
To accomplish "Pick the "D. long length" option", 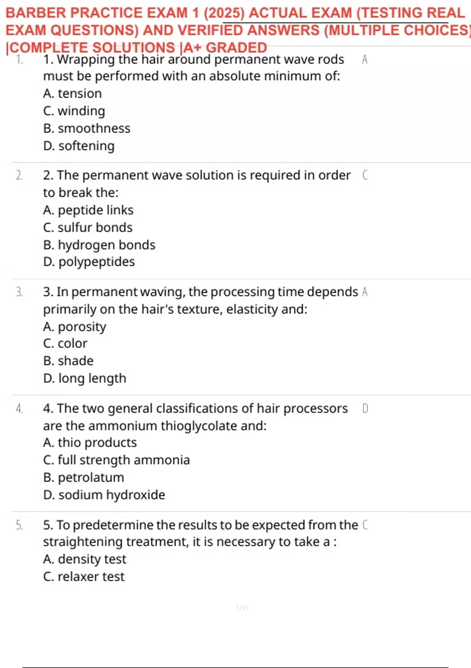I will 85,378.
